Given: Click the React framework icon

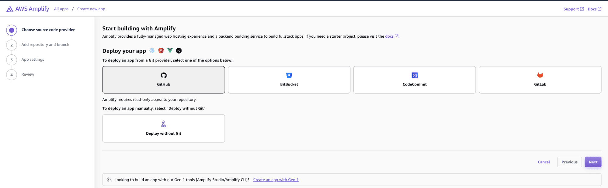Looking at the screenshot, I should pos(152,51).
